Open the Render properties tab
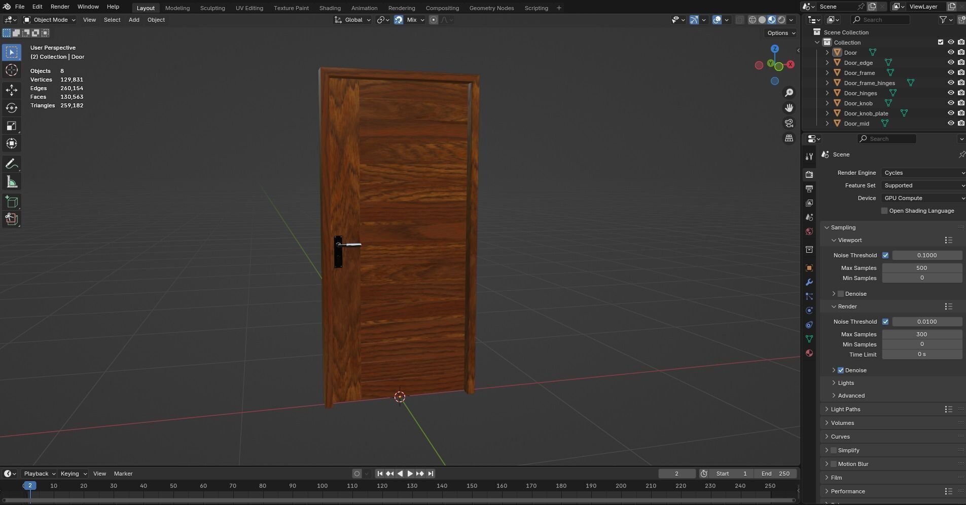966x505 pixels. [x=809, y=174]
